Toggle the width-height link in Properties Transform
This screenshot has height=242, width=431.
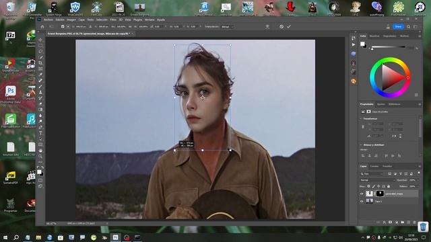click(363, 126)
